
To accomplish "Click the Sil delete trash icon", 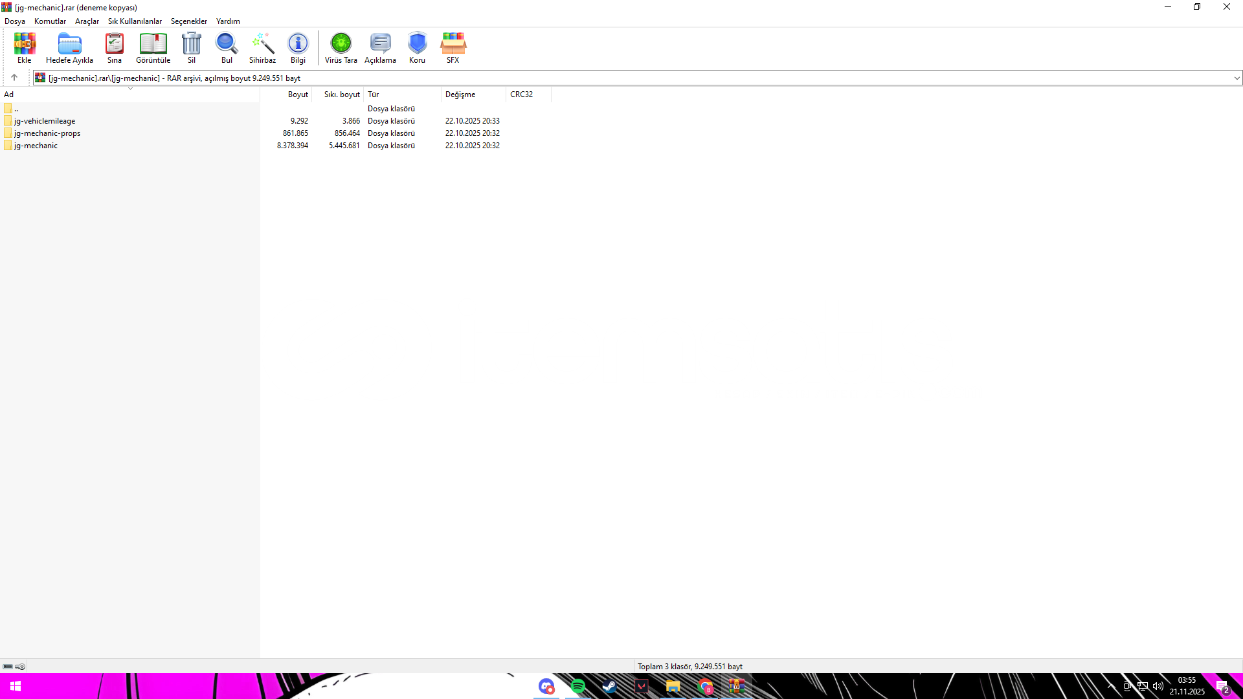I will click(192, 44).
